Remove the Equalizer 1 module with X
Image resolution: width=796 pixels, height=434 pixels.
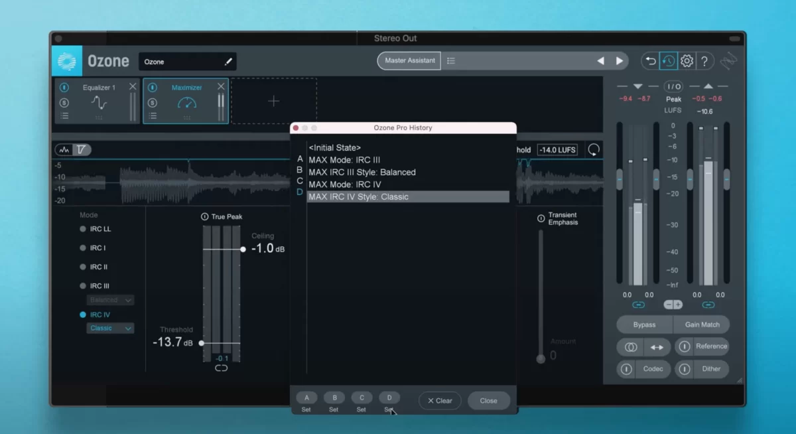coord(133,87)
